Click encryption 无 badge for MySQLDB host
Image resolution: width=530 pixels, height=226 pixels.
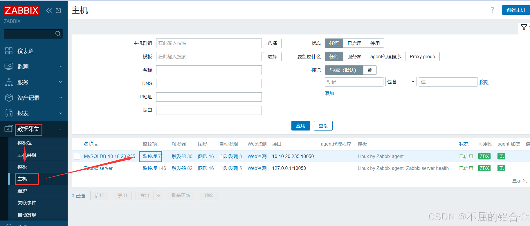coord(501,156)
